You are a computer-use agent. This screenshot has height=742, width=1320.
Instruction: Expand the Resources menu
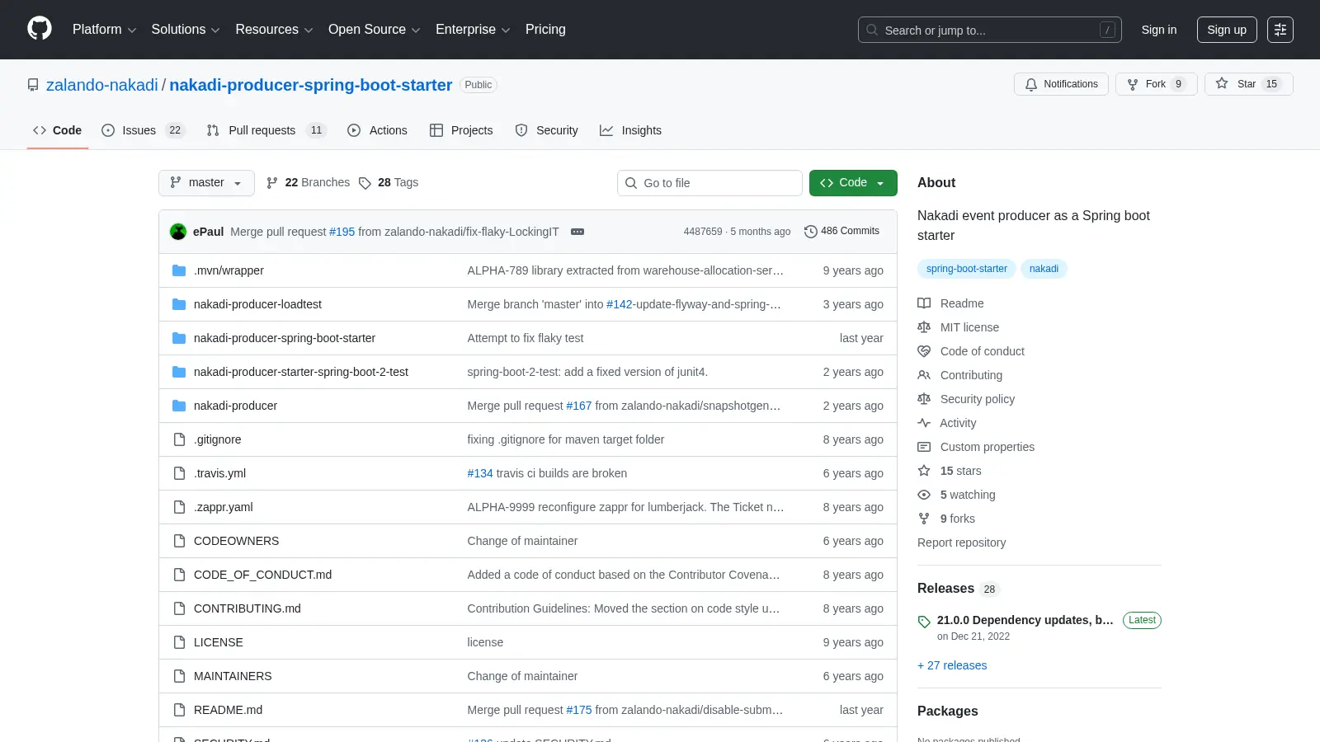pos(274,30)
